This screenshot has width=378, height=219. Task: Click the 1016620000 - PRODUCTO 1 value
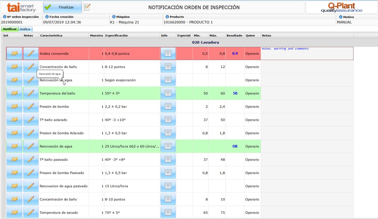pyautogui.click(x=188, y=22)
